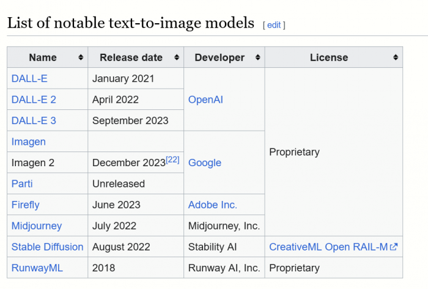Follow the DALL-E 2 link
Image resolution: width=428 pixels, height=289 pixels.
pyautogui.click(x=34, y=100)
